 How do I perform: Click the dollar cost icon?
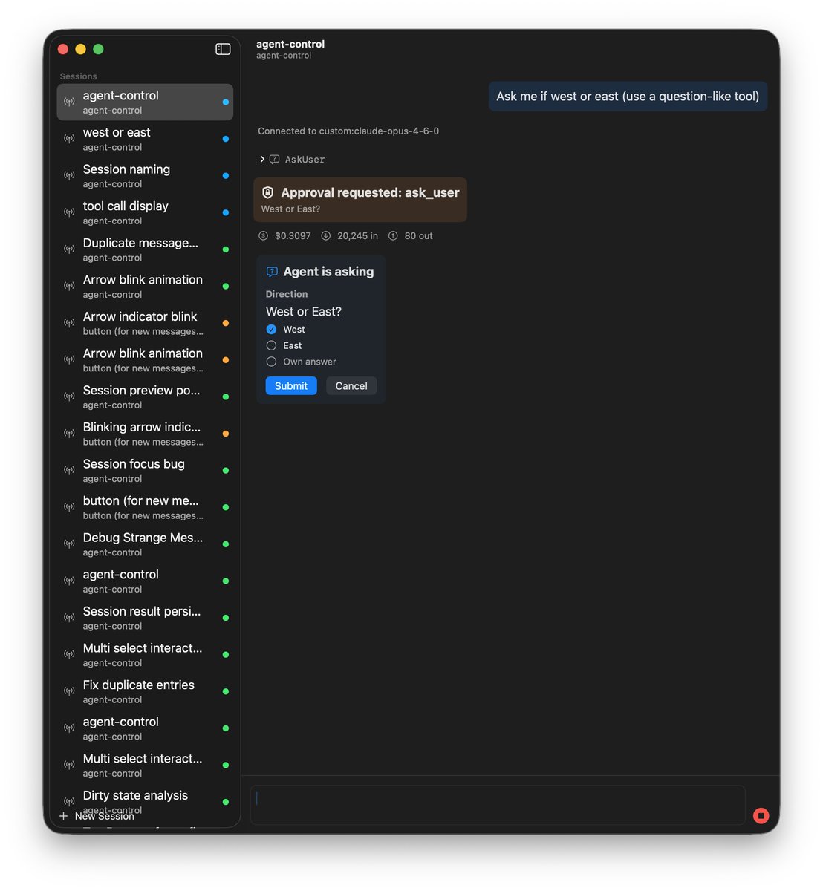(x=263, y=235)
